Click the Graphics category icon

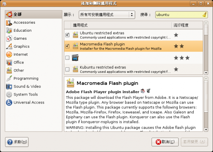[9, 46]
